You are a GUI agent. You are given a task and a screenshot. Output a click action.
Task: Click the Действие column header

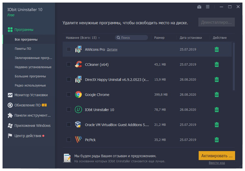coord(220,38)
